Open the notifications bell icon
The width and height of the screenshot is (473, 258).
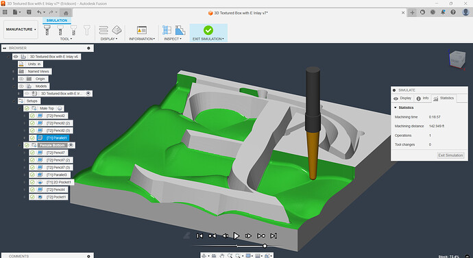pos(443,12)
